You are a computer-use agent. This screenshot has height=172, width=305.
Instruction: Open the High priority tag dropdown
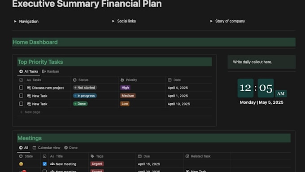coord(125,88)
